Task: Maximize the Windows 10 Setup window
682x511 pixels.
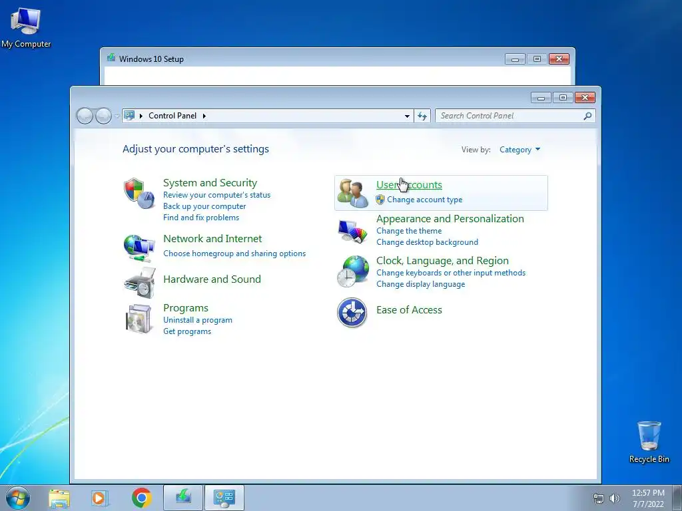Action: pyautogui.click(x=537, y=59)
